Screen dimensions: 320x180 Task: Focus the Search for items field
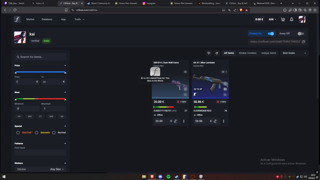pos(41,57)
